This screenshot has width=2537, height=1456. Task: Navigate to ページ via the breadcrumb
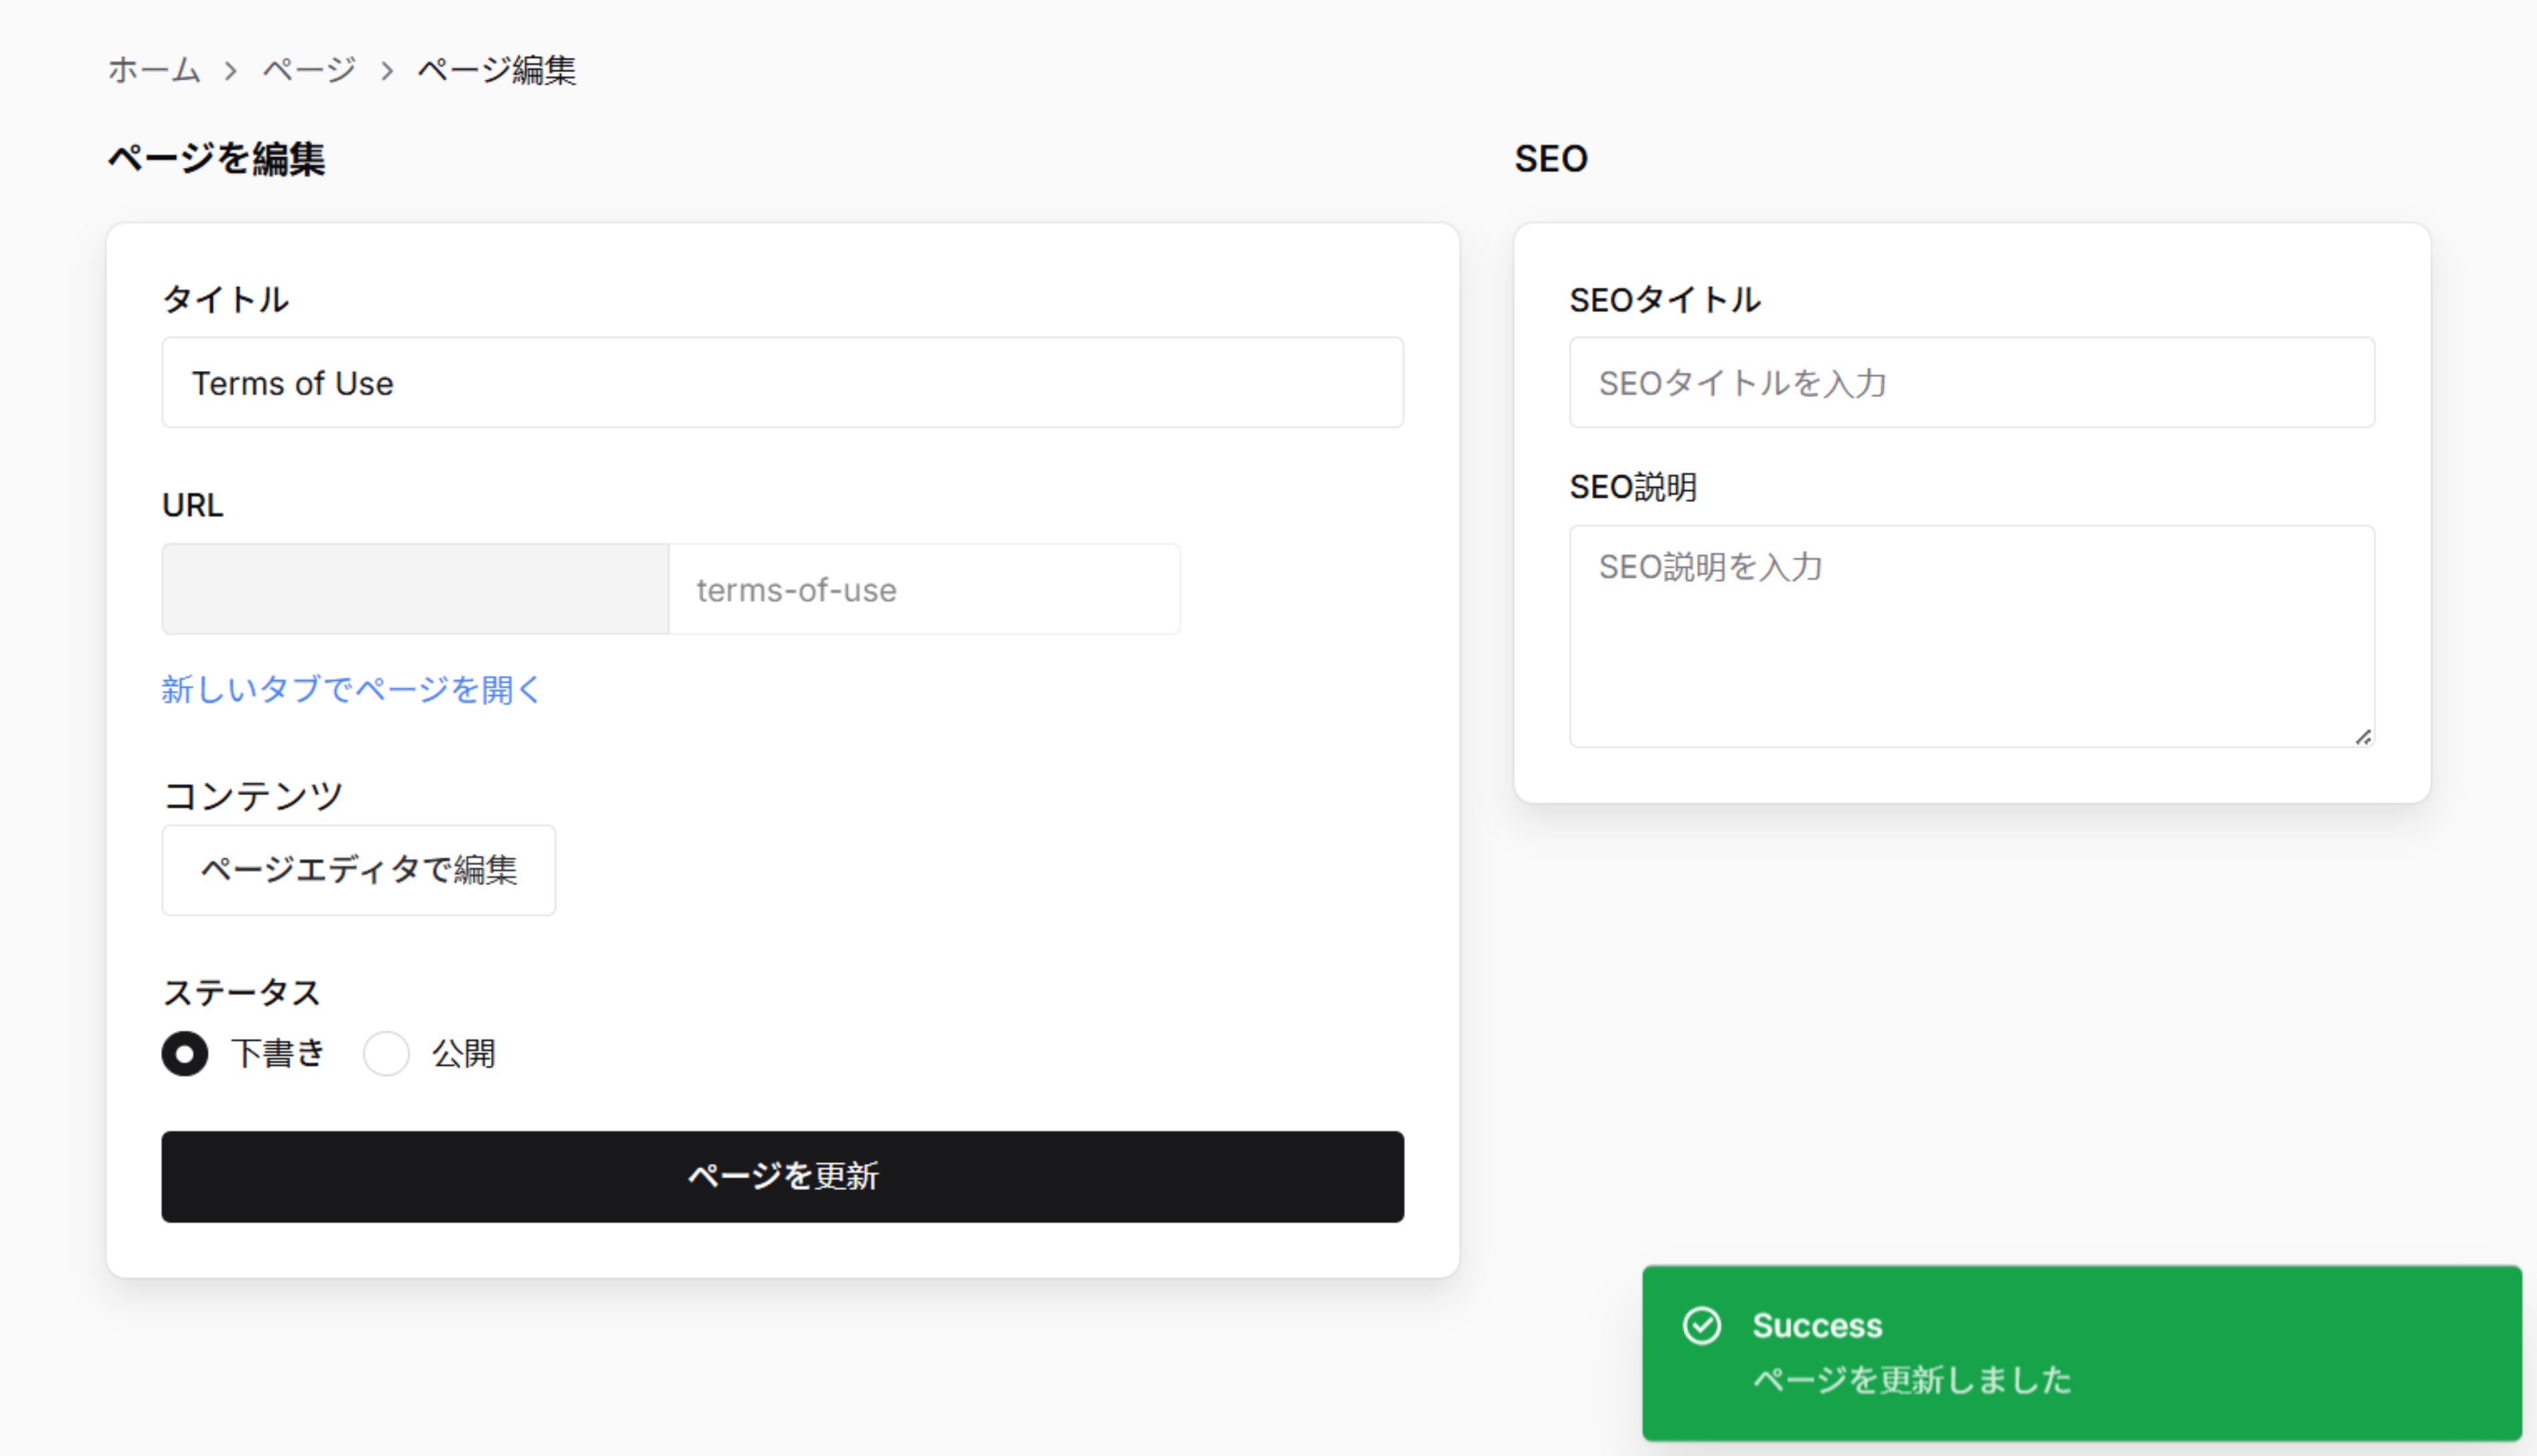tap(308, 70)
